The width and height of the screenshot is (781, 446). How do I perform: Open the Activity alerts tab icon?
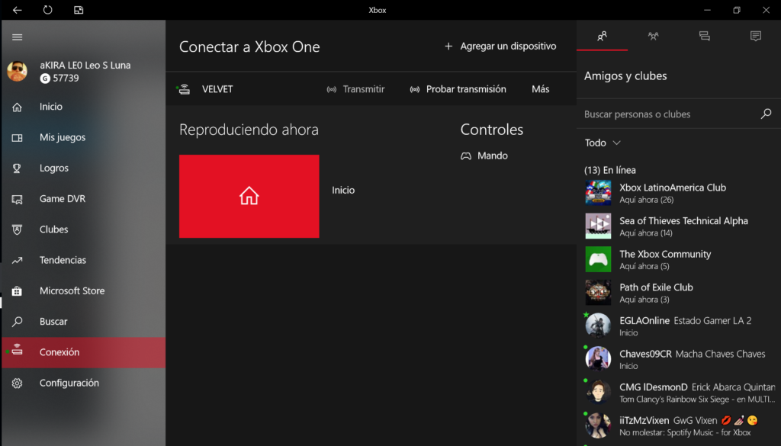point(755,36)
